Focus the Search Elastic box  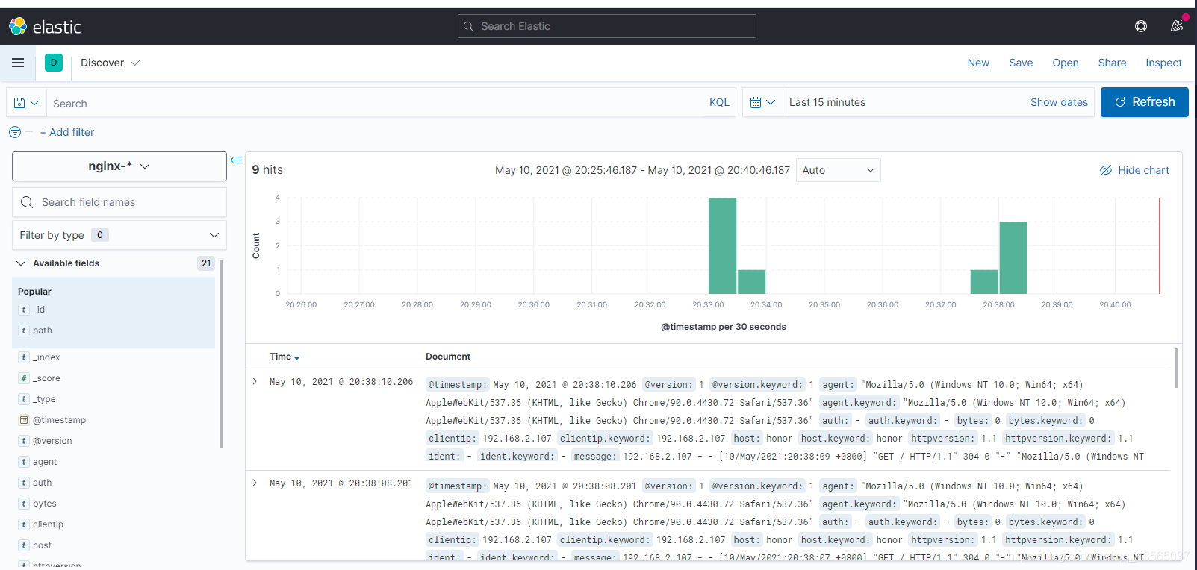[x=607, y=26]
